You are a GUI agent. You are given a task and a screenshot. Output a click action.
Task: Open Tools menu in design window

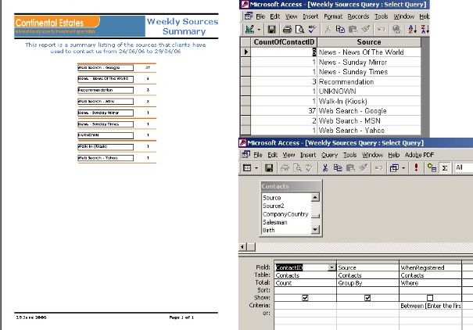pyautogui.click(x=350, y=155)
